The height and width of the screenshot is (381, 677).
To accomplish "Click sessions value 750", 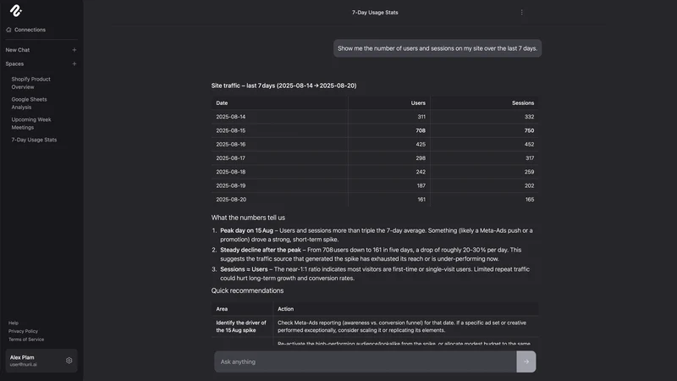I will click(530, 130).
